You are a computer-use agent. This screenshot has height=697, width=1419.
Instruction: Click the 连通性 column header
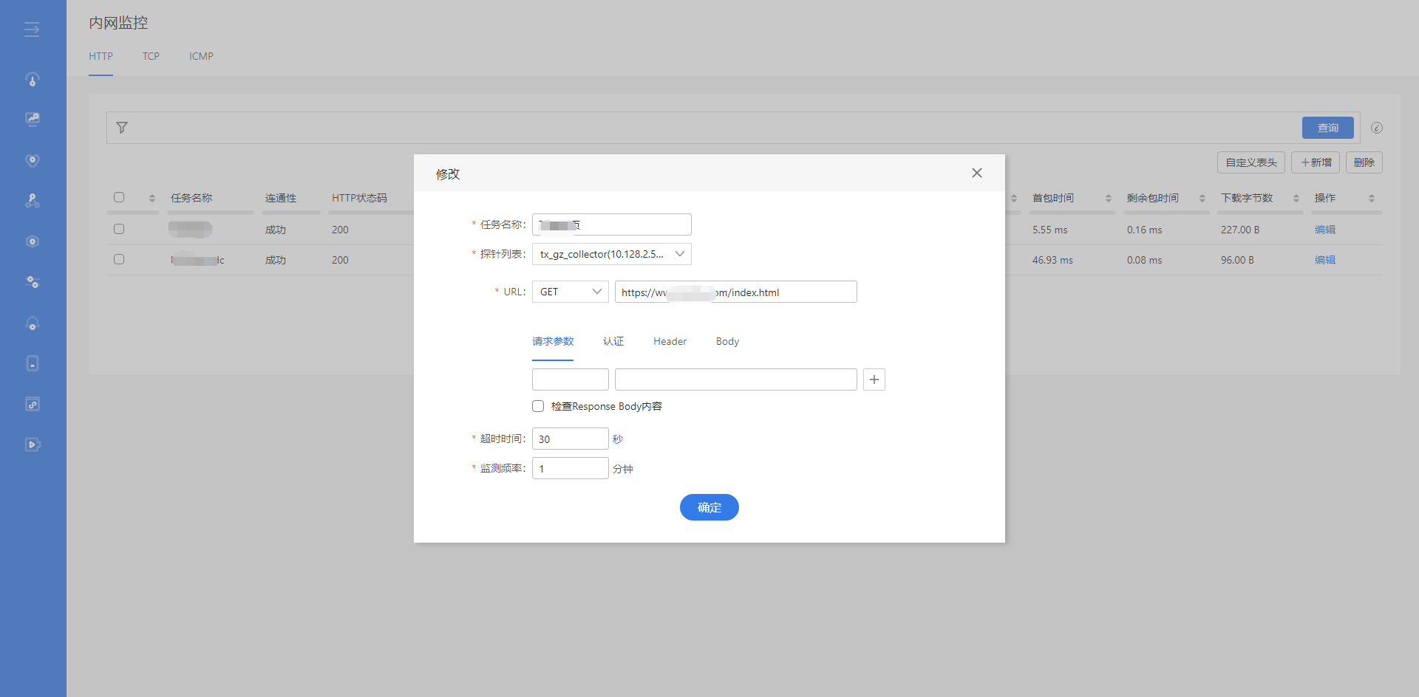point(281,198)
